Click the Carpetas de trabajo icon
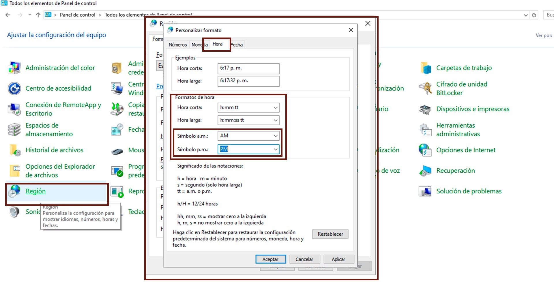This screenshot has width=554, height=291. pos(425,68)
